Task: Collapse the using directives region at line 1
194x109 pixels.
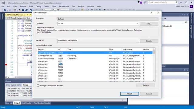Action: [17, 21]
